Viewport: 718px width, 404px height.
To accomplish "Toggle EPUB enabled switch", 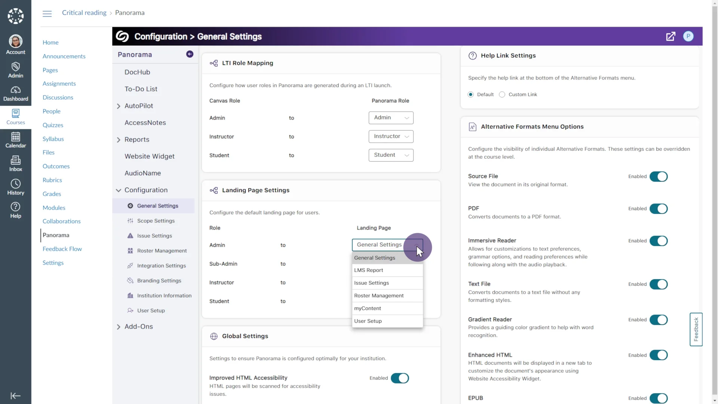I will tap(659, 398).
